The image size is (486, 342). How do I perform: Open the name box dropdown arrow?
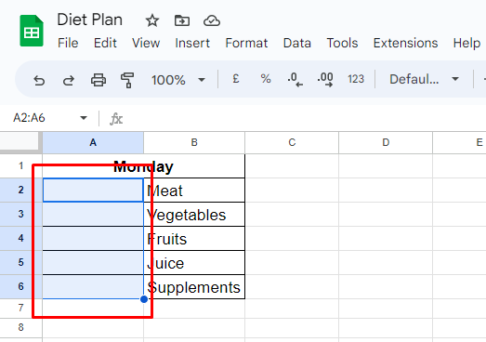[x=84, y=118]
